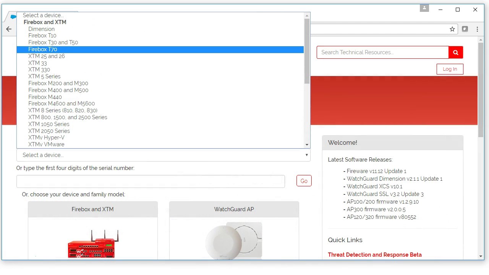Image resolution: width=489 pixels, height=275 pixels.
Task: Select the 'Select a device...' placeholder option
Action: [x=160, y=15]
